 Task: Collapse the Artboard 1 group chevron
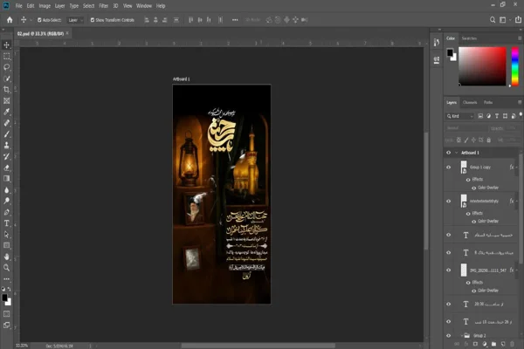pos(457,153)
